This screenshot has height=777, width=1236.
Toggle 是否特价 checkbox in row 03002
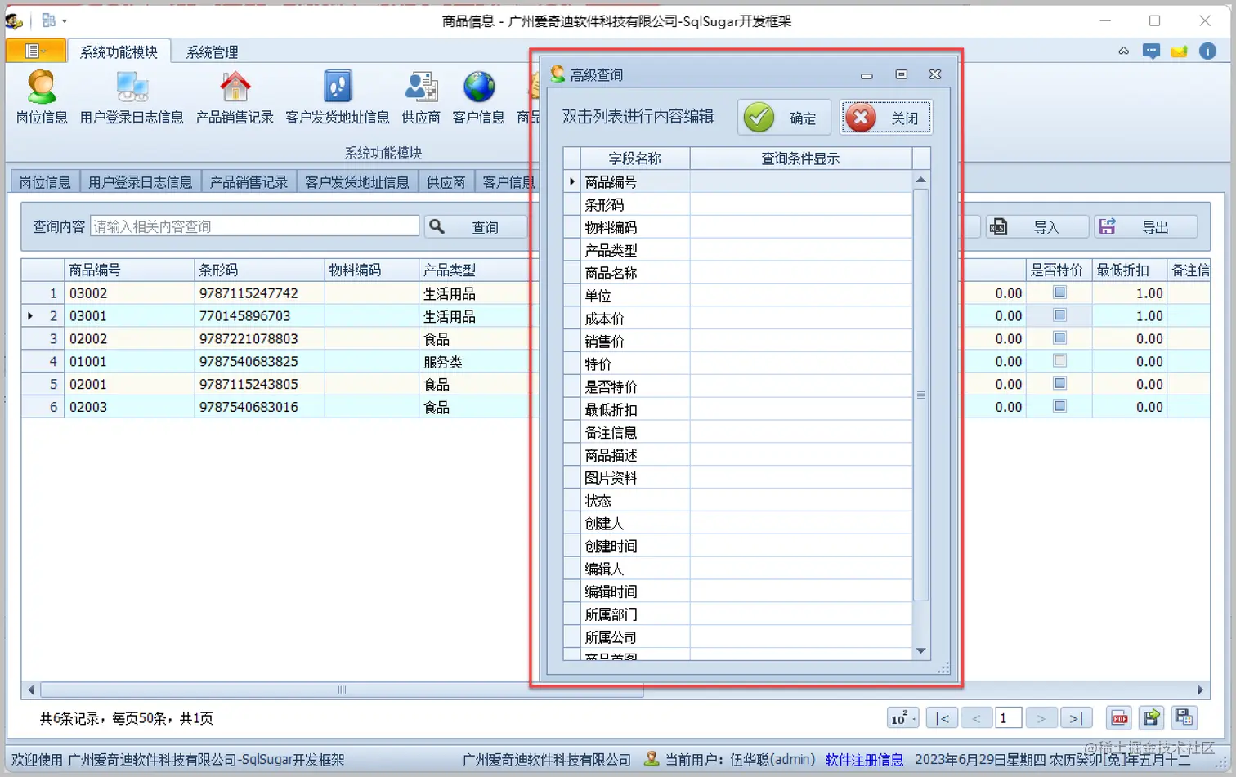click(x=1059, y=292)
